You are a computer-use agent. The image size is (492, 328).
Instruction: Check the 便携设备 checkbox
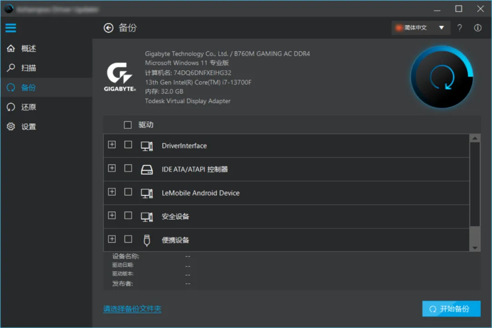pos(128,239)
